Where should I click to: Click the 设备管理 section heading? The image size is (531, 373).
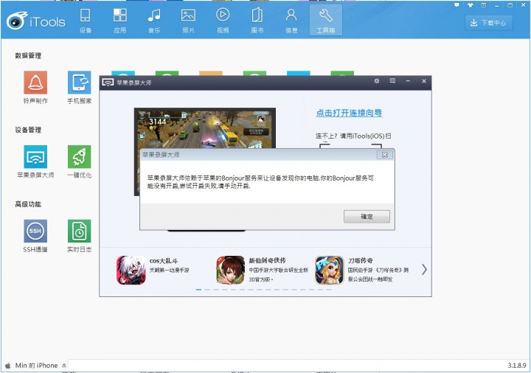click(28, 130)
